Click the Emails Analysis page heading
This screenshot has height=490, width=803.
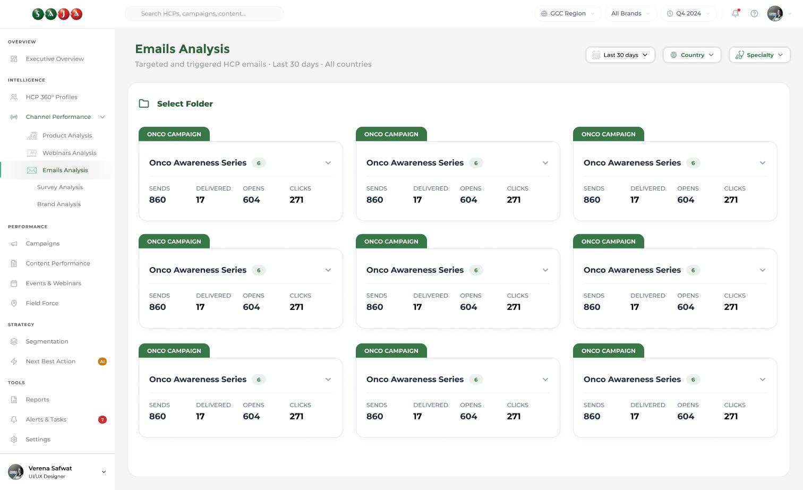182,49
